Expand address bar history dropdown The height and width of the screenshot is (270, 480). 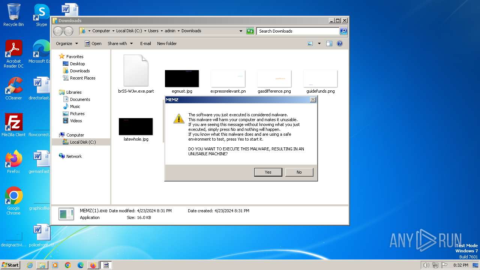click(x=241, y=31)
